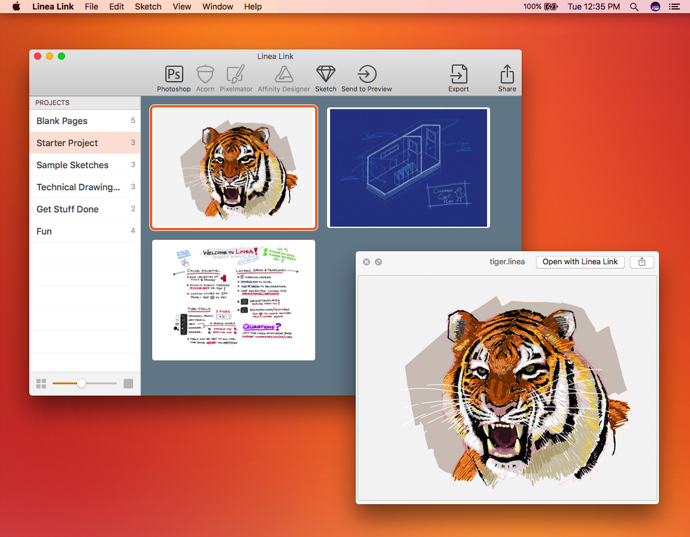The image size is (690, 537).
Task: Click the thumbnail size slider knob
Action: click(82, 384)
